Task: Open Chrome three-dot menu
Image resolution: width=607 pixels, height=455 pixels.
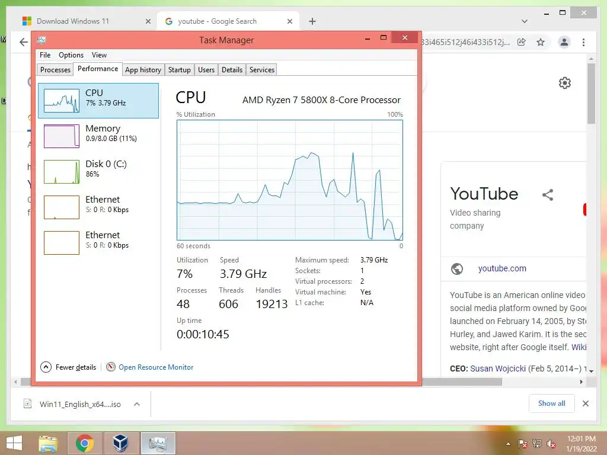Action: (583, 42)
